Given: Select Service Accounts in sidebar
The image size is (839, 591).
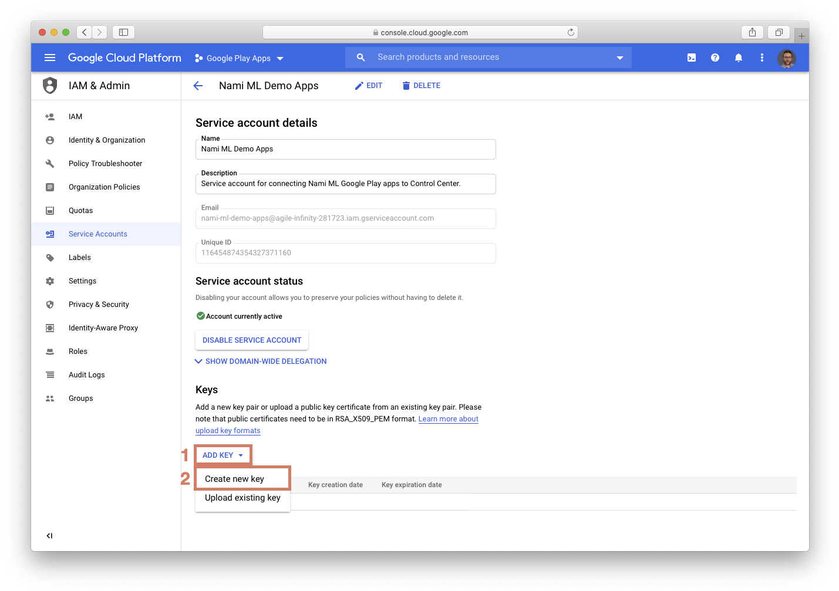Looking at the screenshot, I should click(x=106, y=234).
